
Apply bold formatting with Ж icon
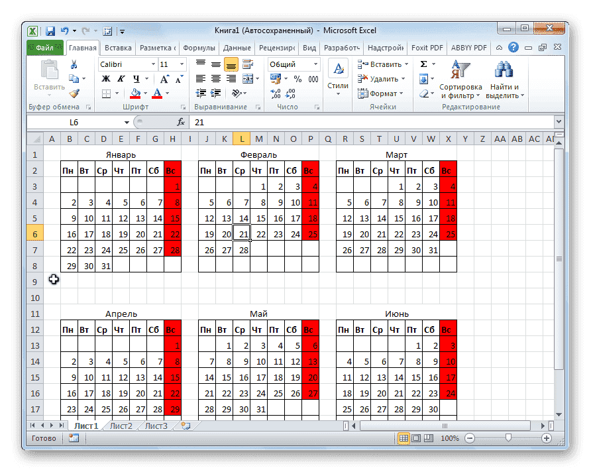click(x=105, y=78)
